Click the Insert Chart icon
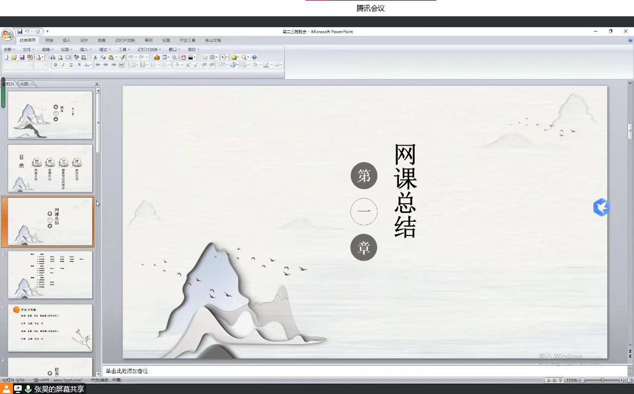This screenshot has width=634, height=394. (156, 57)
